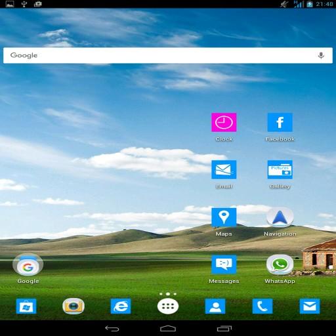Tap the home screen page indicator dots
Viewport: 336px width, 336px height.
click(168, 294)
